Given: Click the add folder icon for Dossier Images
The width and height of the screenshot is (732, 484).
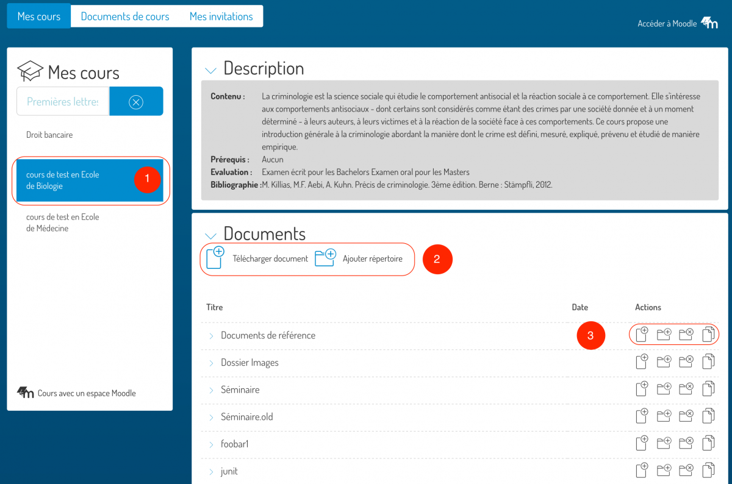Looking at the screenshot, I should click(664, 362).
